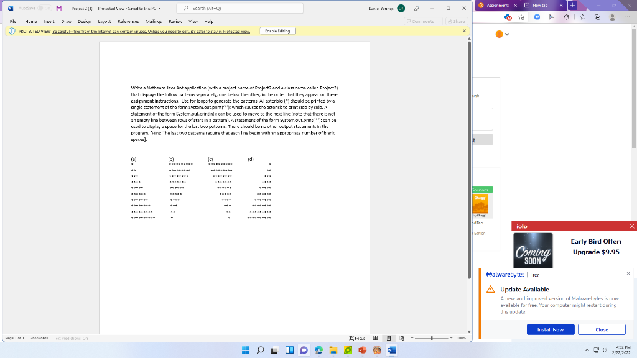Viewport: 637px width, 358px height.
Task: Select Web Layout view icon in status bar
Action: click(x=401, y=337)
